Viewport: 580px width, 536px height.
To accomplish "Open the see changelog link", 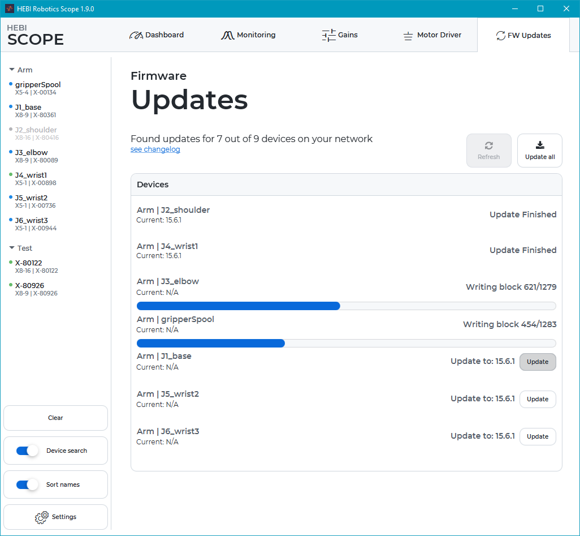I will click(155, 149).
